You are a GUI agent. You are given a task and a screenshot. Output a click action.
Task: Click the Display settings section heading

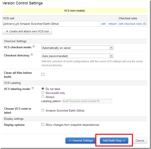click(14, 119)
